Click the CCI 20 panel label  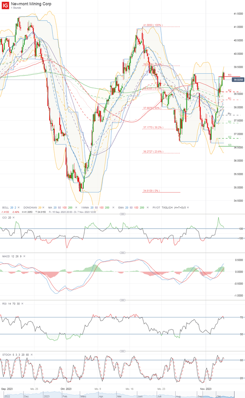pos(6,217)
